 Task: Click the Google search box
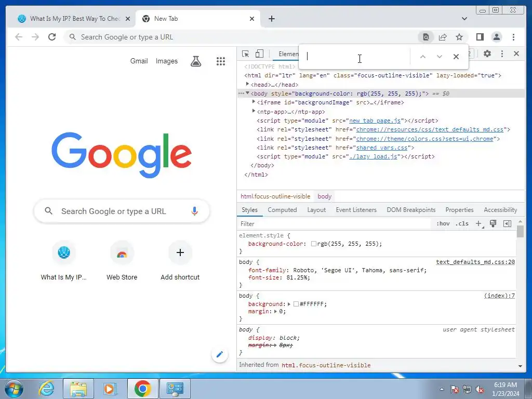point(122,211)
